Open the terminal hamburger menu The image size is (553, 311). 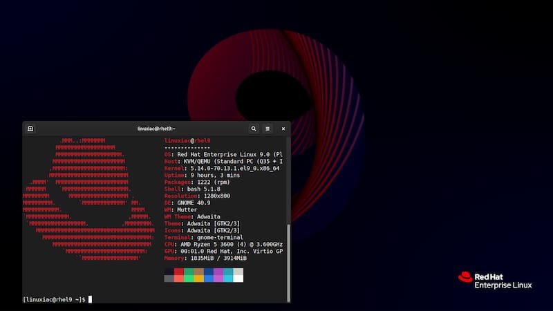click(x=268, y=129)
